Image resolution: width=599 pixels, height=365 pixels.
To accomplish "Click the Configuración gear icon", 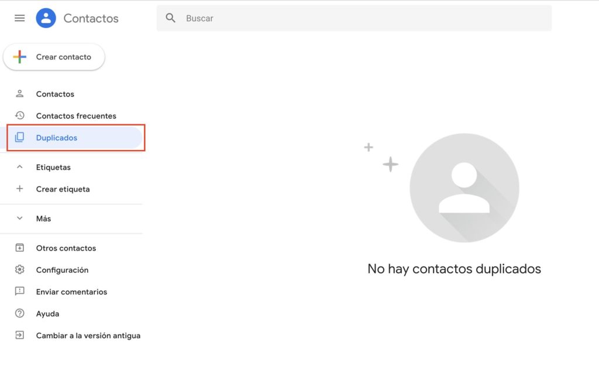I will (20, 270).
